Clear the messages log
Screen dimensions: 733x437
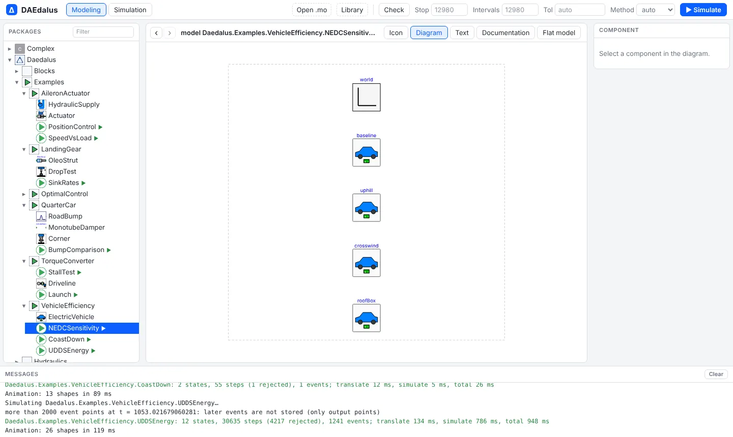[x=716, y=374]
